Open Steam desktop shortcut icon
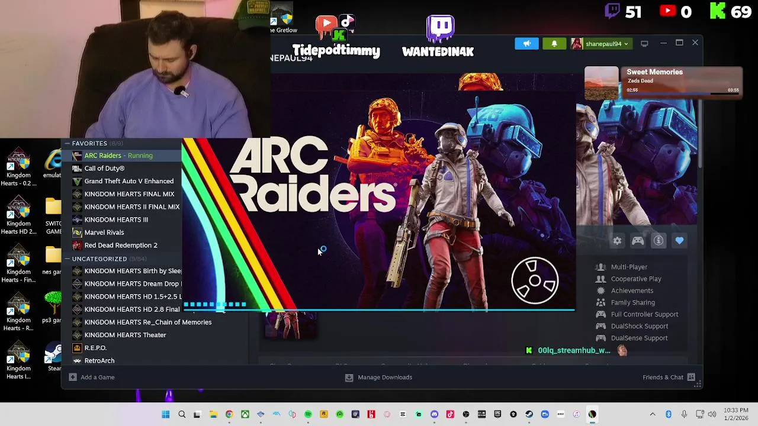The width and height of the screenshot is (758, 426). (53, 358)
